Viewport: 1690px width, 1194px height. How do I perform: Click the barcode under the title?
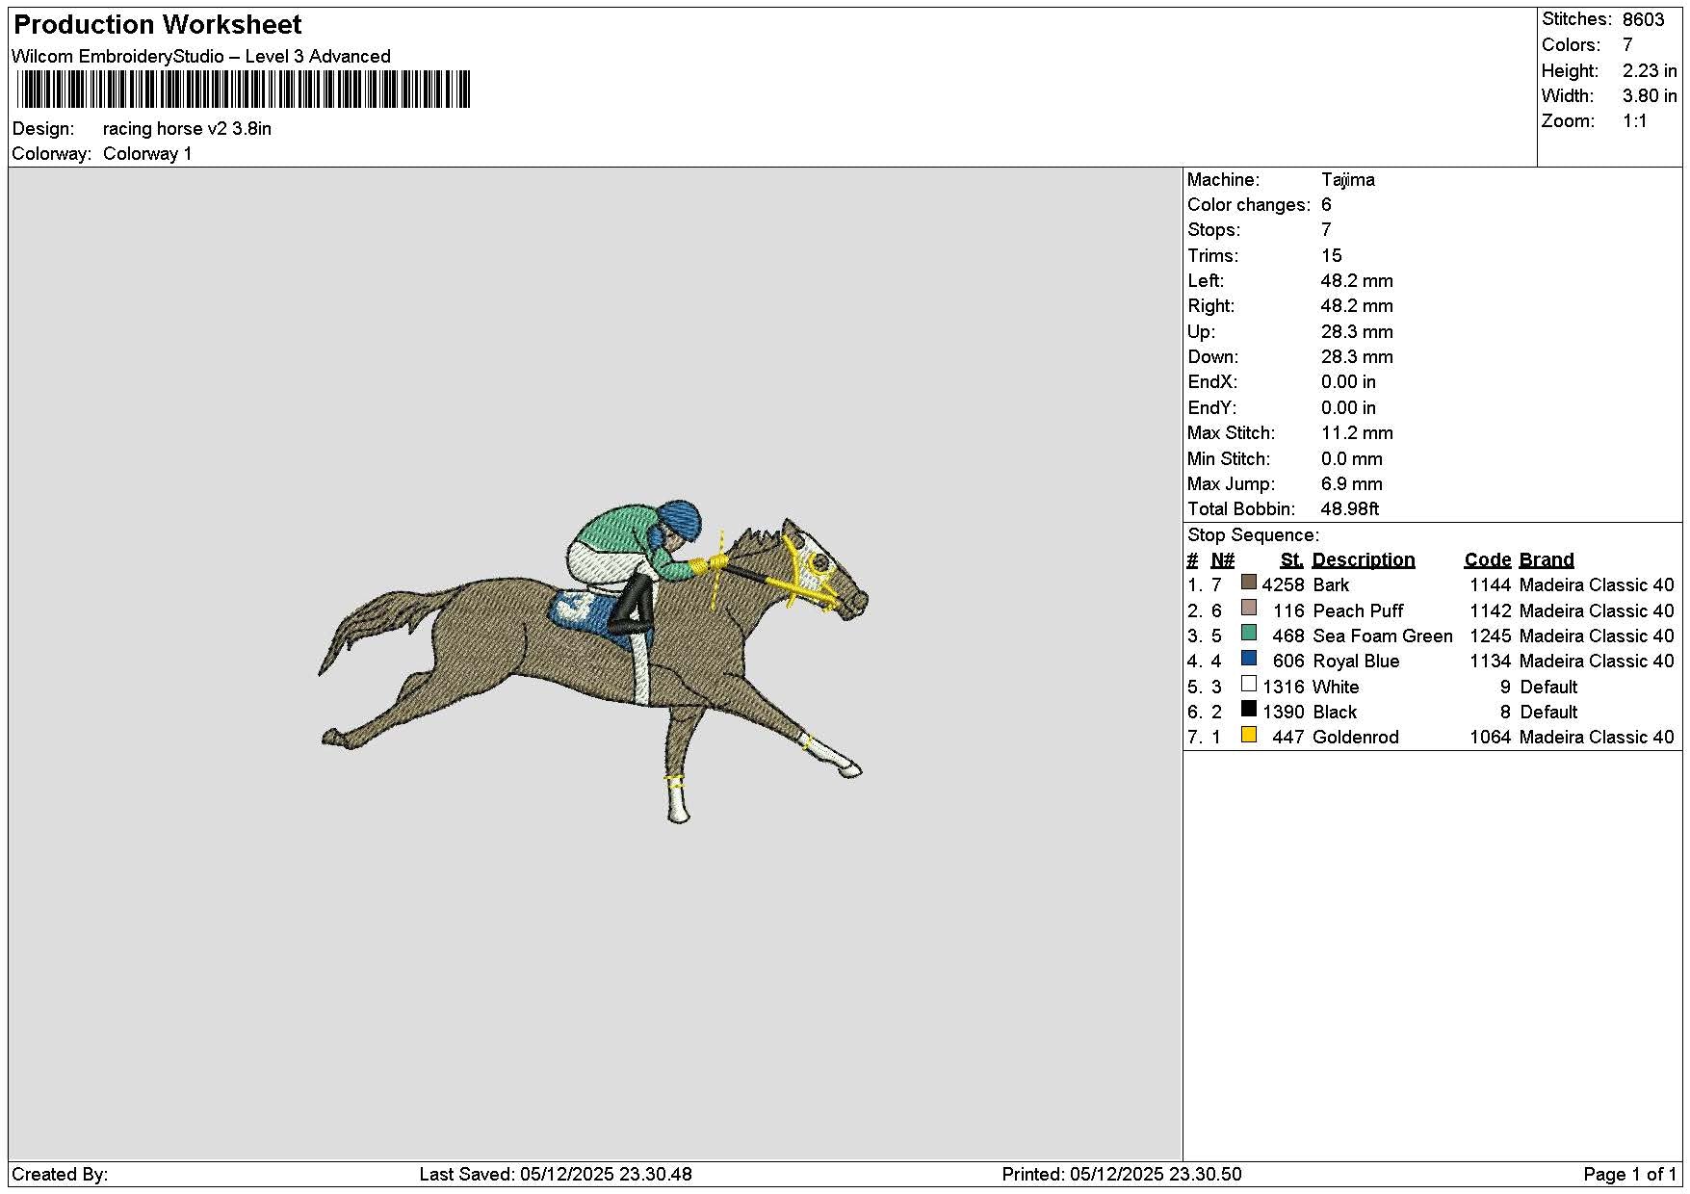tap(244, 90)
